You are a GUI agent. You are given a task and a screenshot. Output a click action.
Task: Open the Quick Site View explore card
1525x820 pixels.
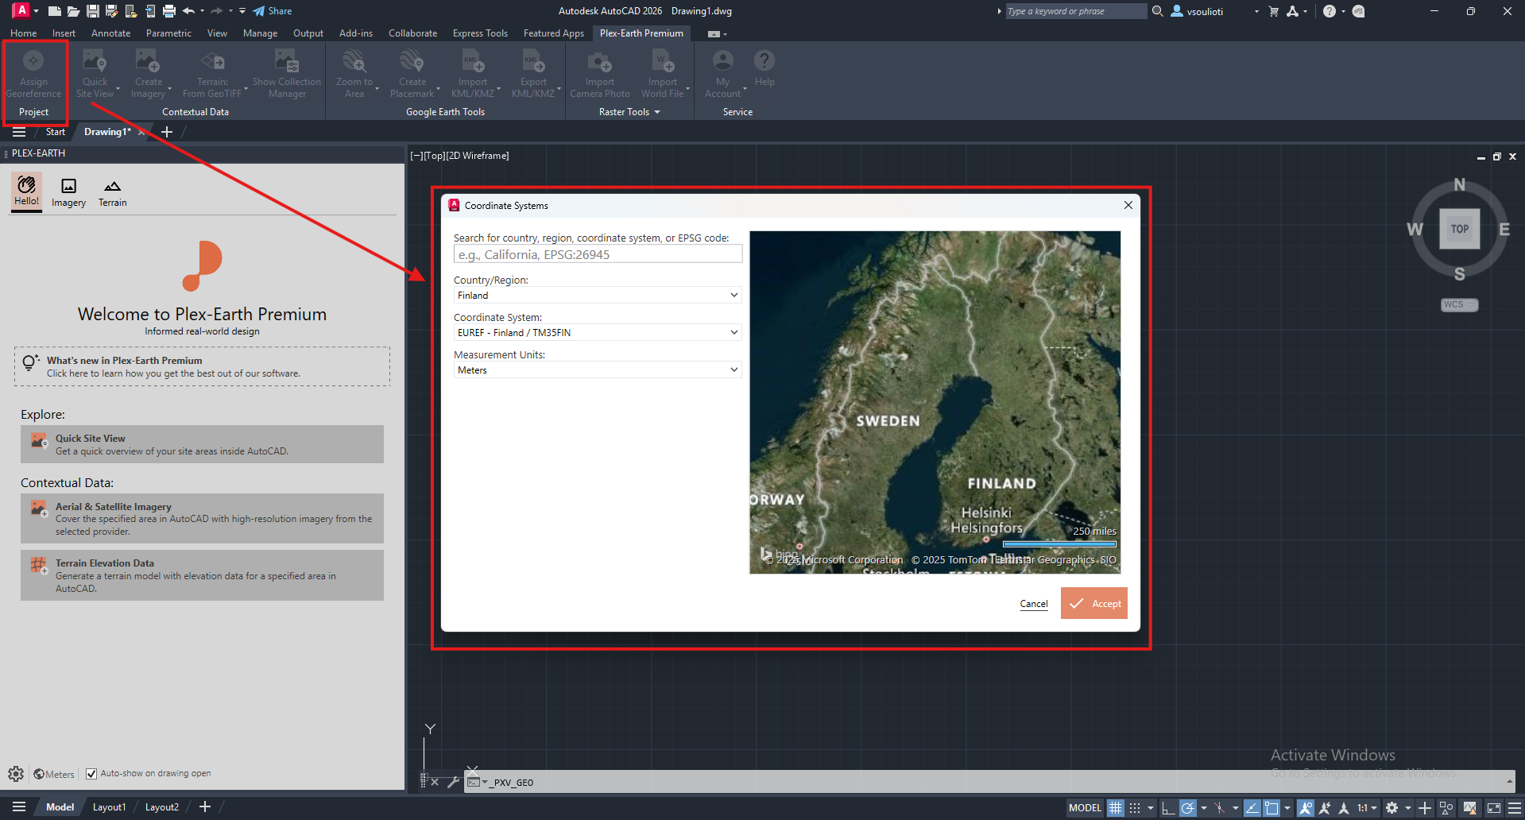point(202,444)
